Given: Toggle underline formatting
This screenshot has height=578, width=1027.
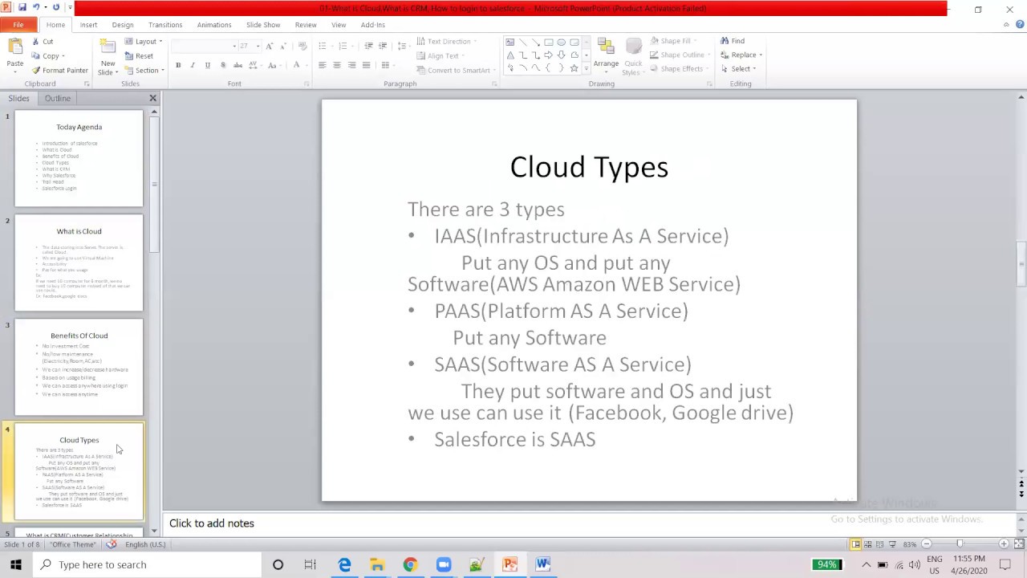Looking at the screenshot, I should 208,65.
